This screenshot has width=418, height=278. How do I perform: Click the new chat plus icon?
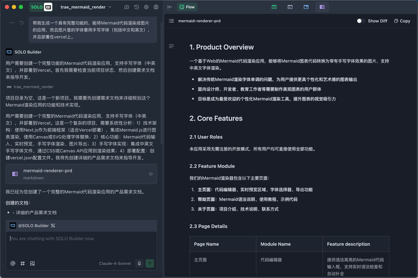[x=127, y=7]
